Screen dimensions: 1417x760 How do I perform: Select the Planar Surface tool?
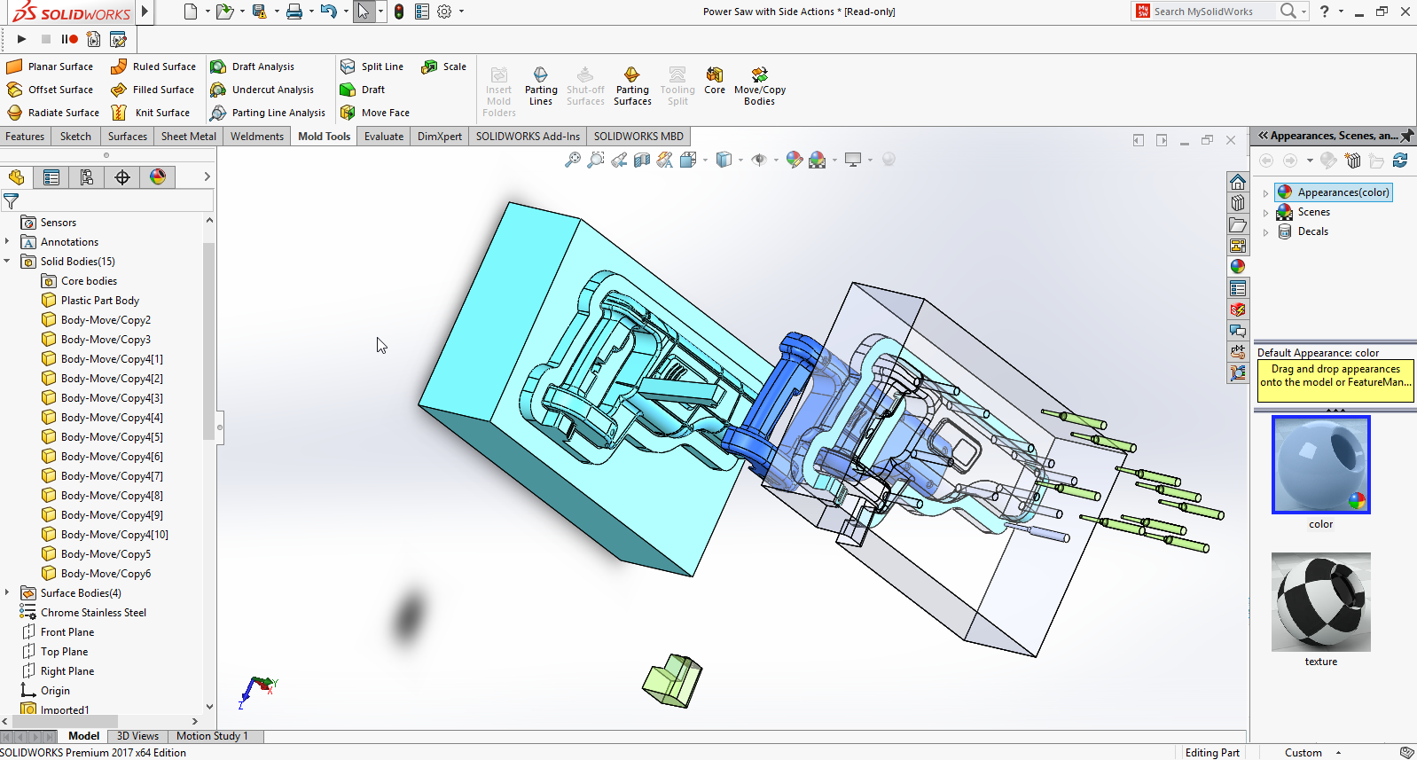[50, 67]
